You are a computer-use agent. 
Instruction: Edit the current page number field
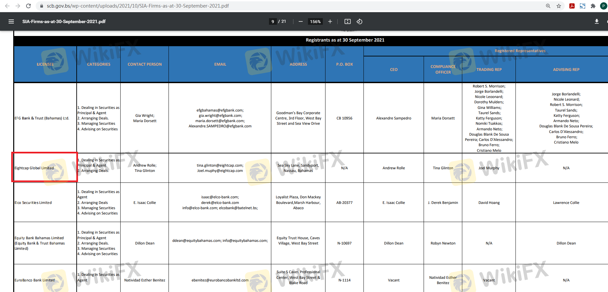point(273,21)
